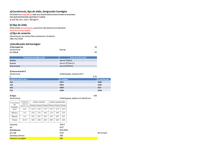Select the "Fluida" consistency row label
Image resolution: width=220 pixels, height=155 pixels.
tap(15, 120)
